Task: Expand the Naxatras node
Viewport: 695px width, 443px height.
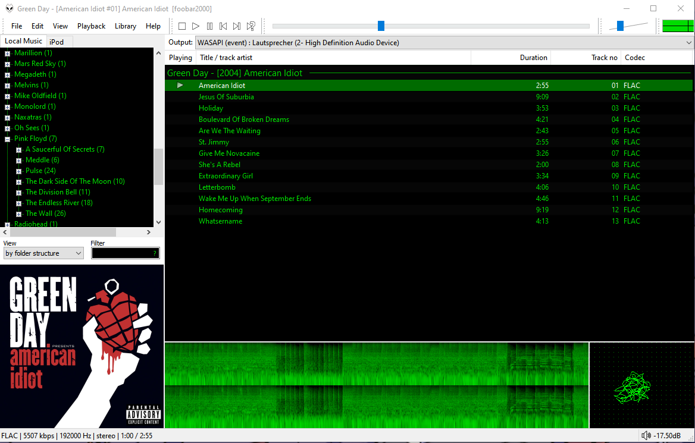Action: pos(7,117)
